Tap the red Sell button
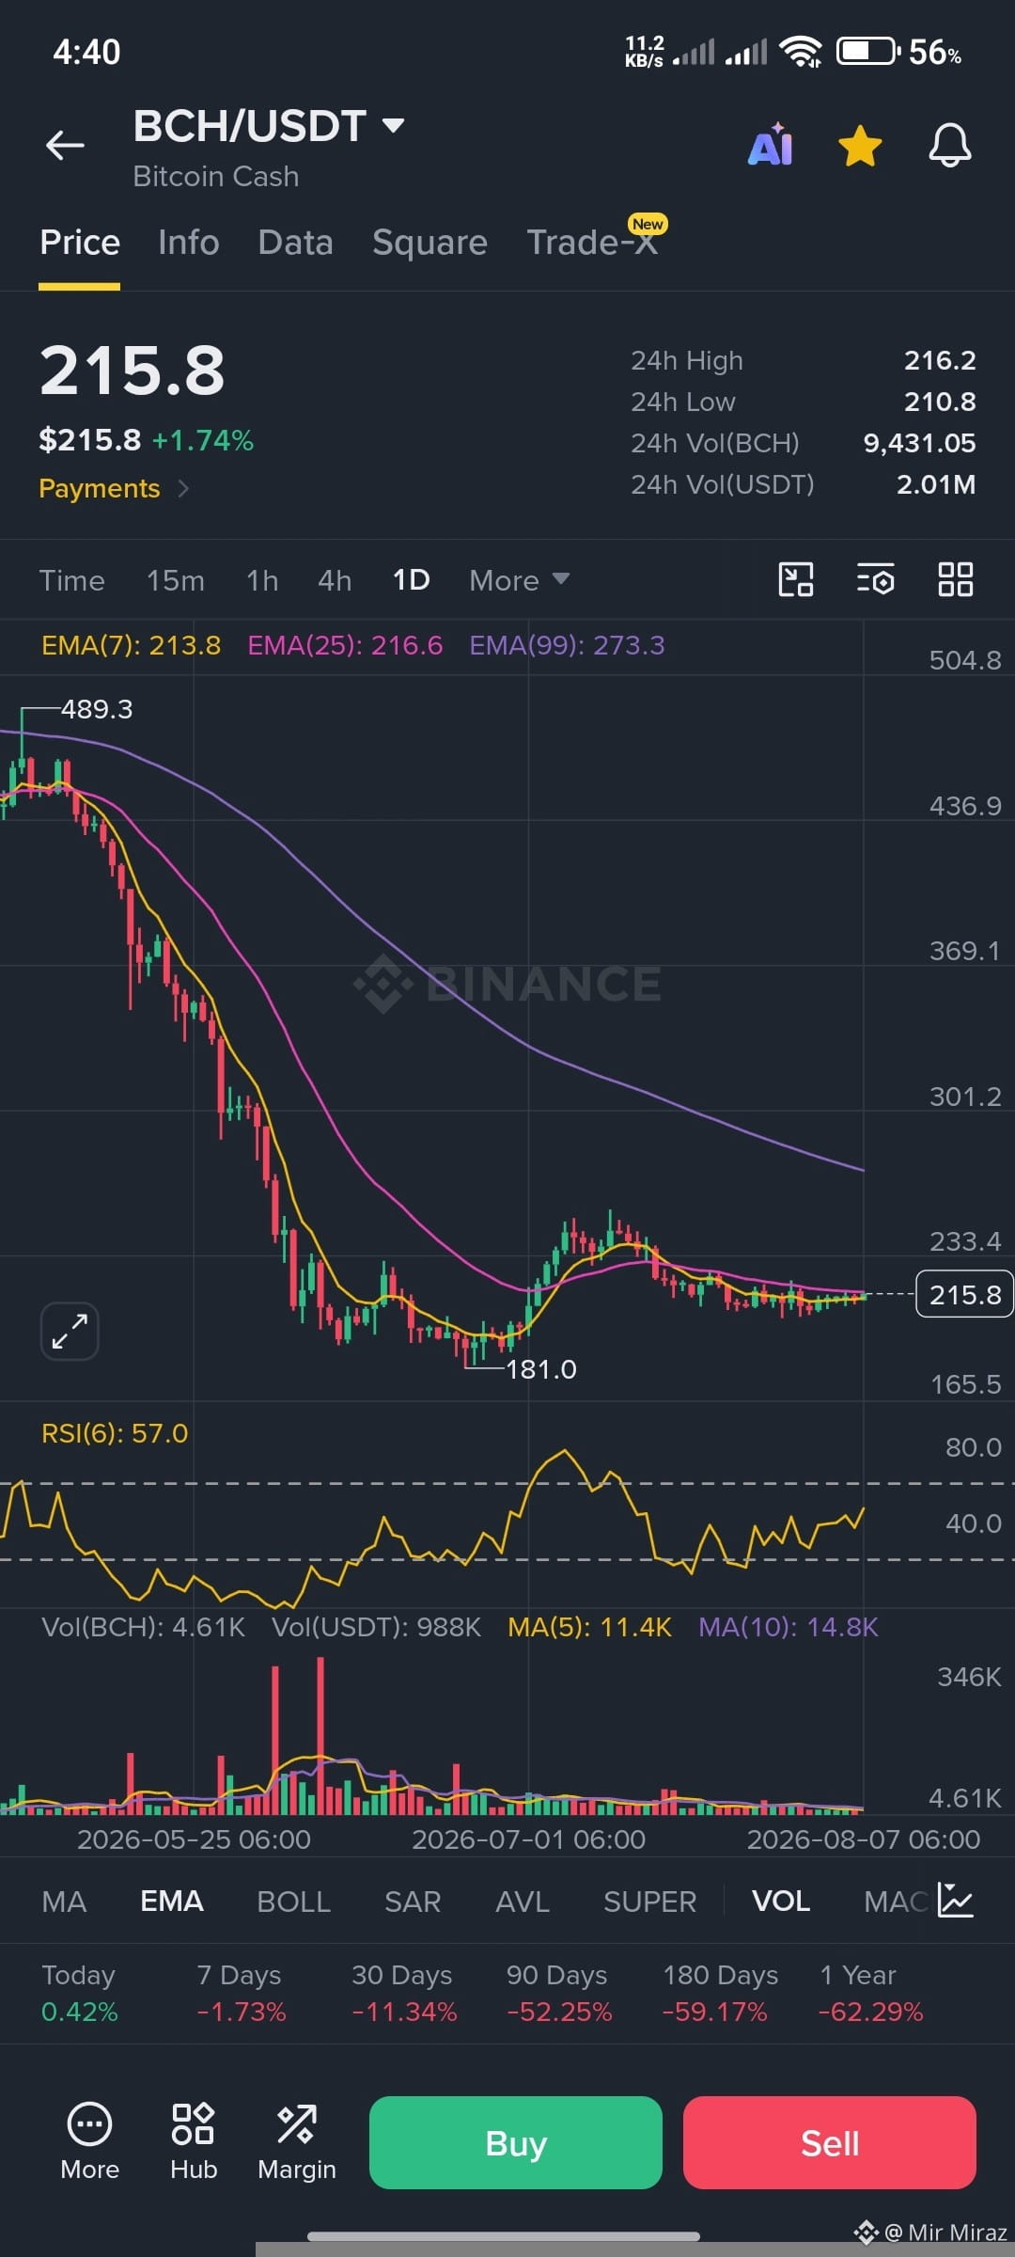Viewport: 1015px width, 2257px height. (x=830, y=2143)
